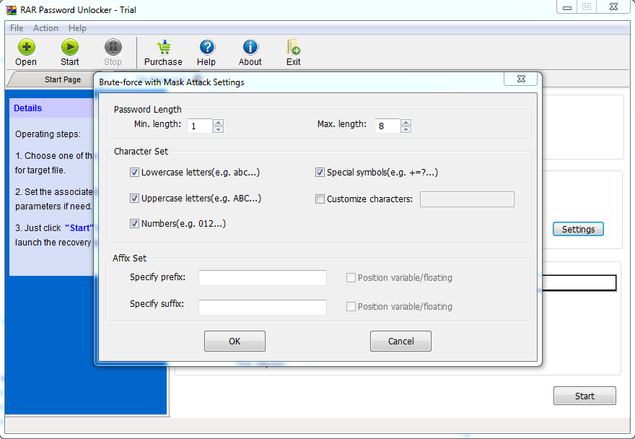The image size is (635, 439).
Task: Open the File menu
Action: point(17,28)
